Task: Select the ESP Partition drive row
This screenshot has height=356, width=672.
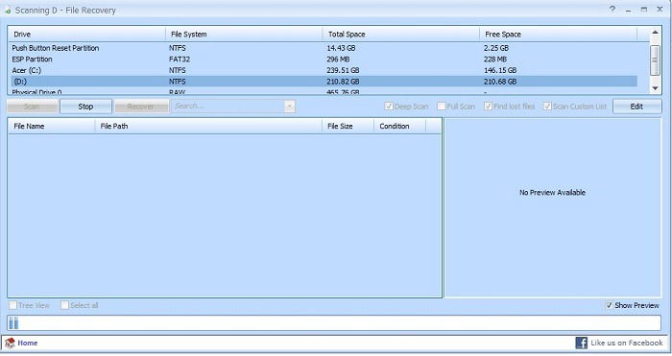Action: pos(324,59)
